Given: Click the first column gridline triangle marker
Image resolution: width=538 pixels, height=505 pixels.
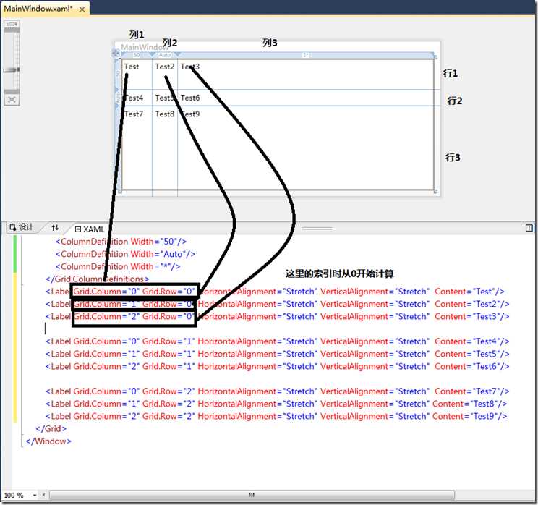Looking at the screenshot, I should tap(152, 54).
